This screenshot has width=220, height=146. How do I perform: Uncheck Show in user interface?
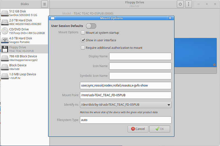83,40
